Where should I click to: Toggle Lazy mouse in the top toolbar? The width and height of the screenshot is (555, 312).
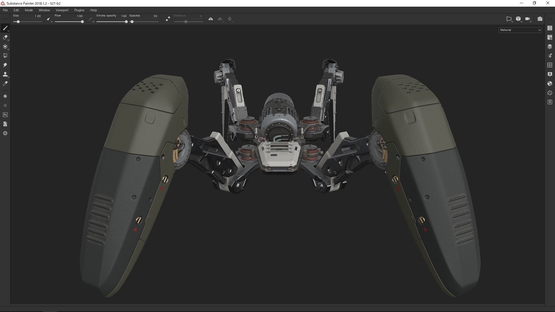pos(168,19)
